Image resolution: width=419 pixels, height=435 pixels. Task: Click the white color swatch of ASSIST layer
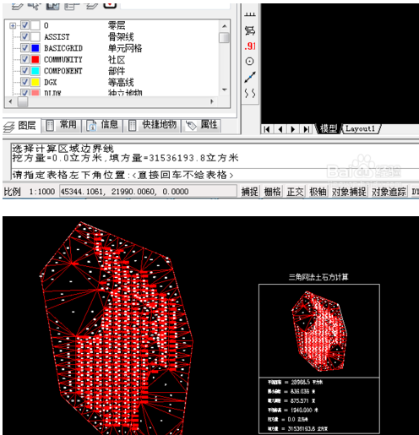point(35,36)
